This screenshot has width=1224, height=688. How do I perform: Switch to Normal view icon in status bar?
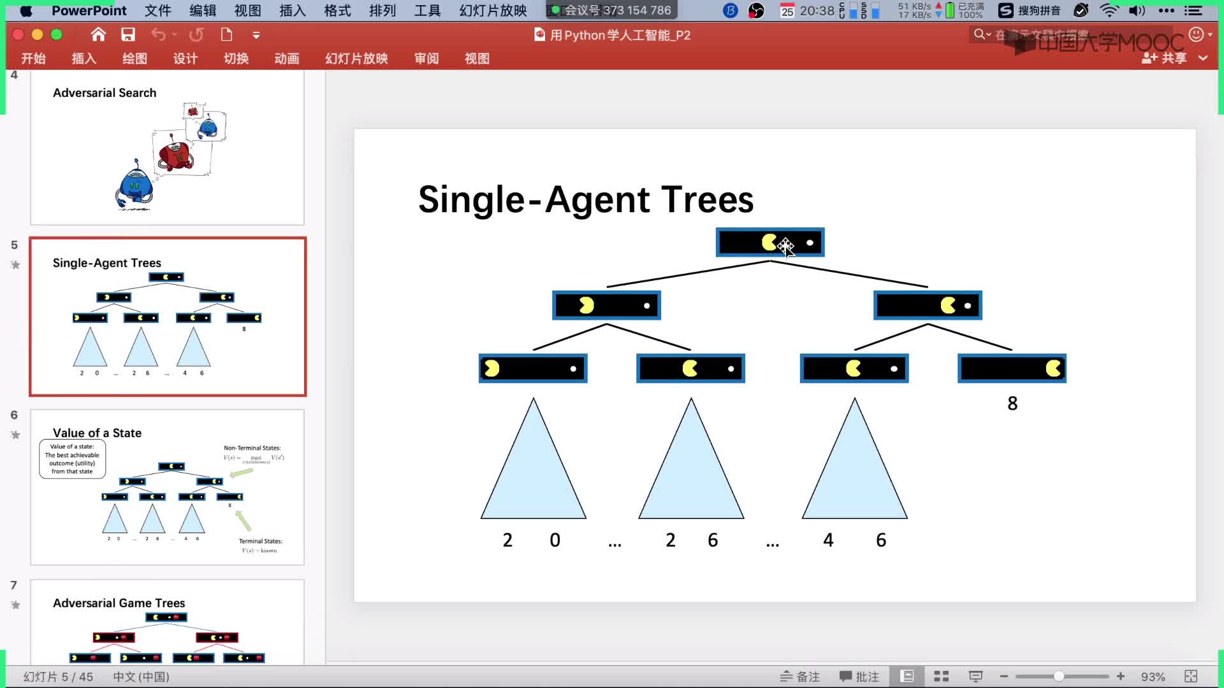[907, 677]
